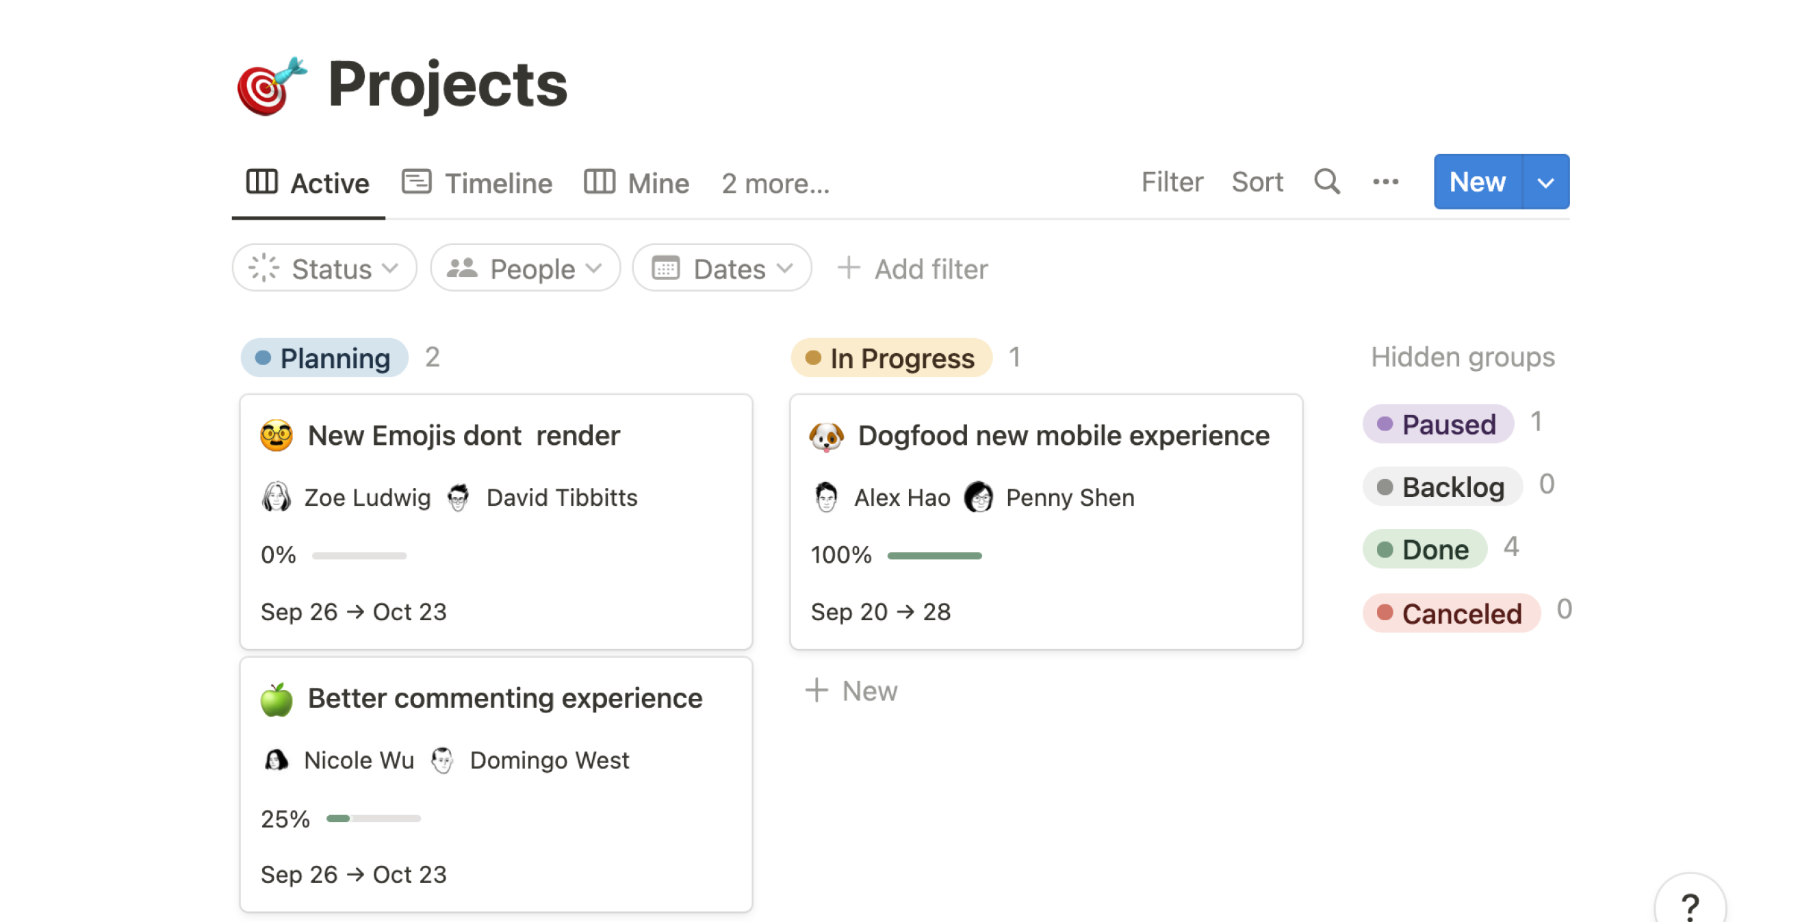This screenshot has width=1800, height=924.
Task: Click the nerd face emoji icon
Action: [277, 436]
